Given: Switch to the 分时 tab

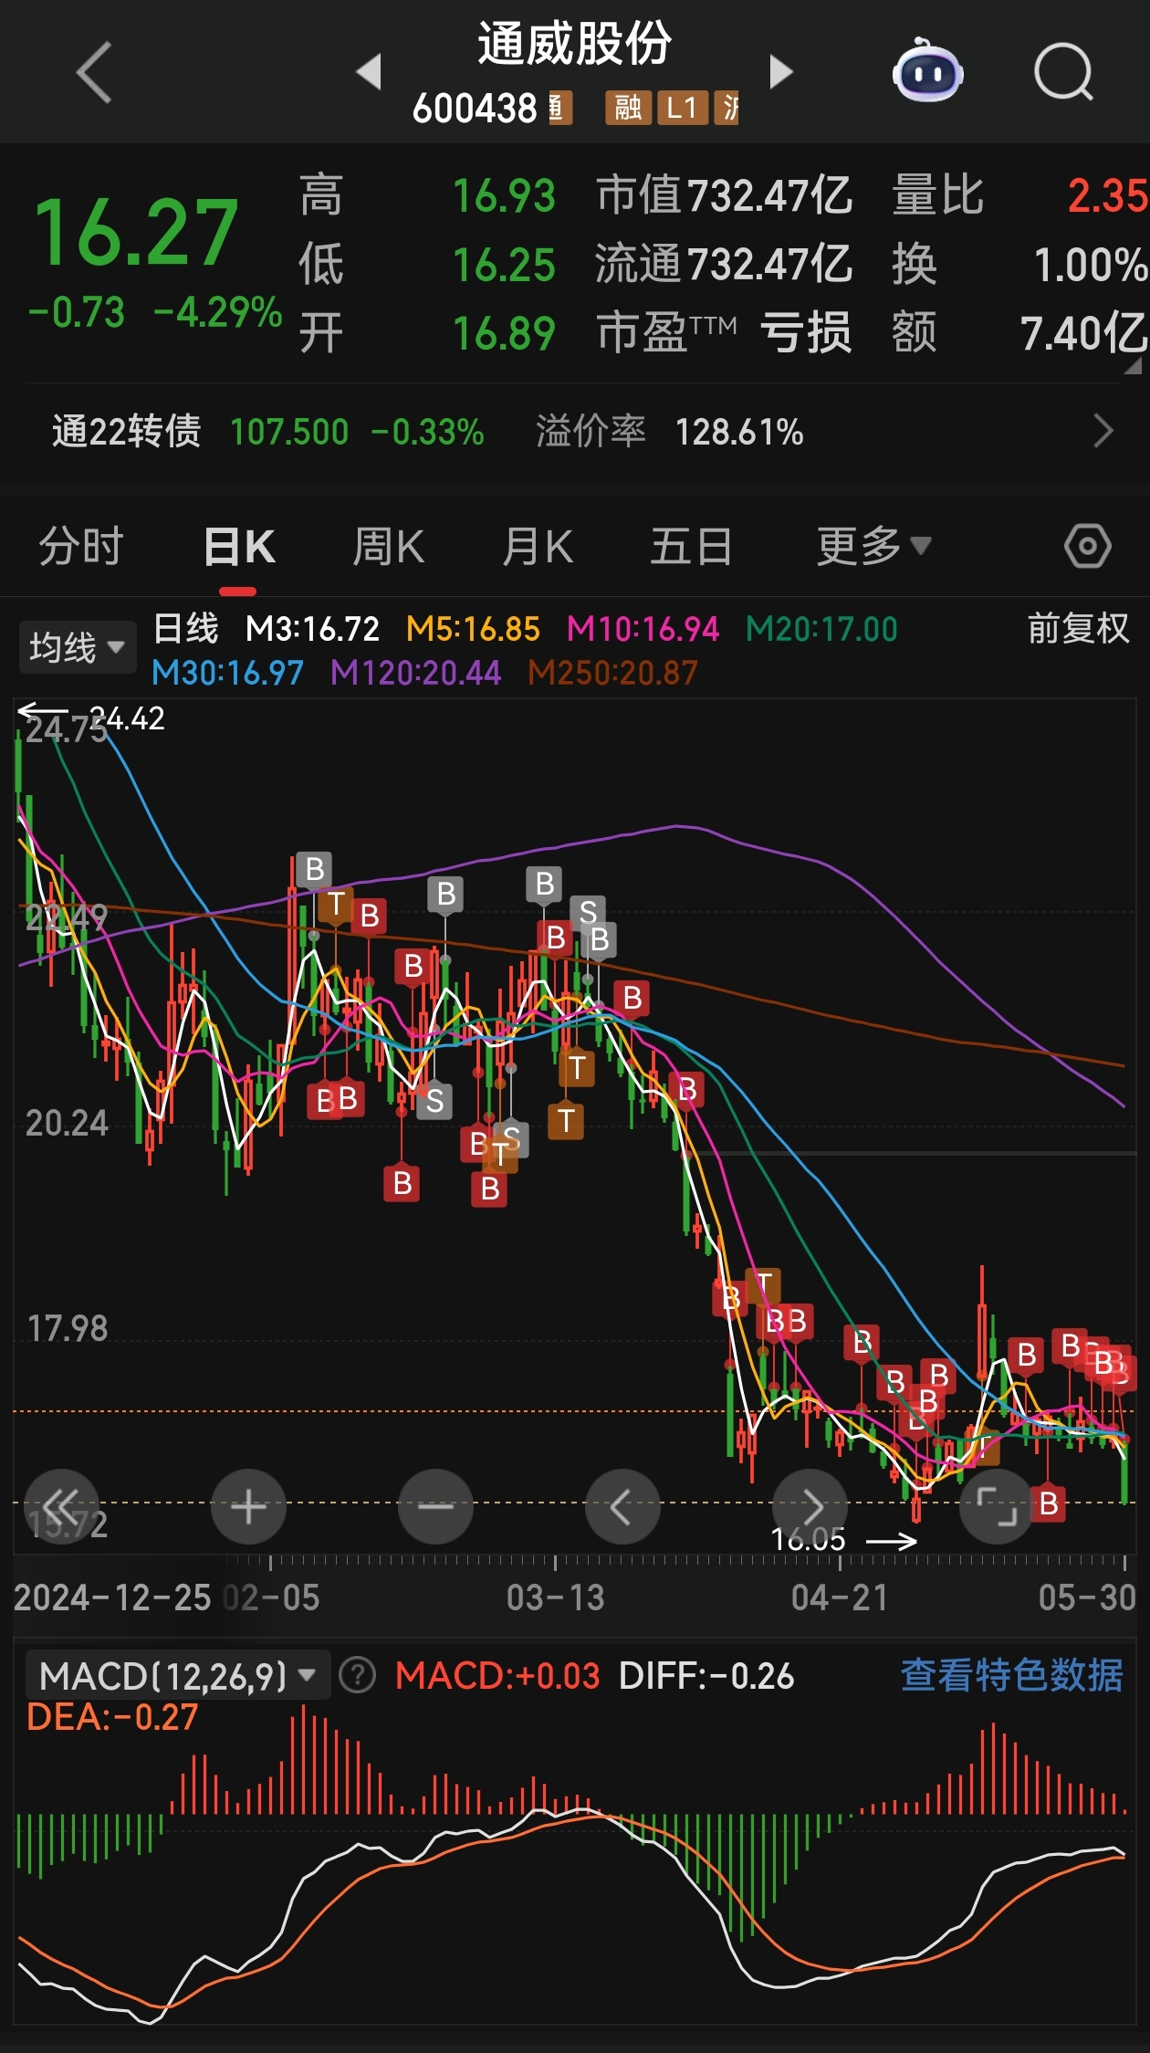Looking at the screenshot, I should (81, 547).
